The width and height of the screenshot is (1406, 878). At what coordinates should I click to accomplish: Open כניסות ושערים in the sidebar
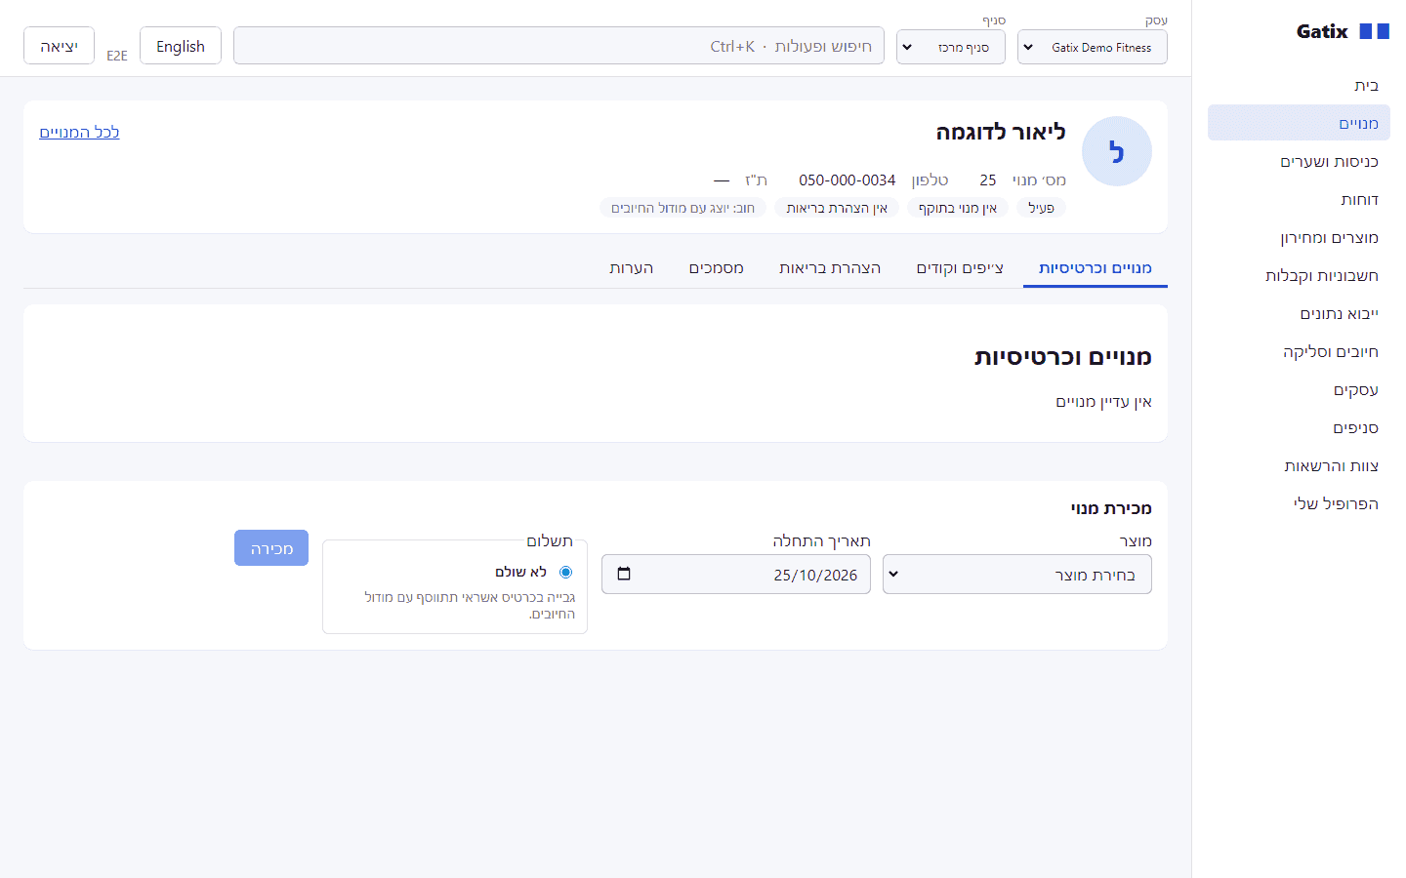coord(1299,161)
